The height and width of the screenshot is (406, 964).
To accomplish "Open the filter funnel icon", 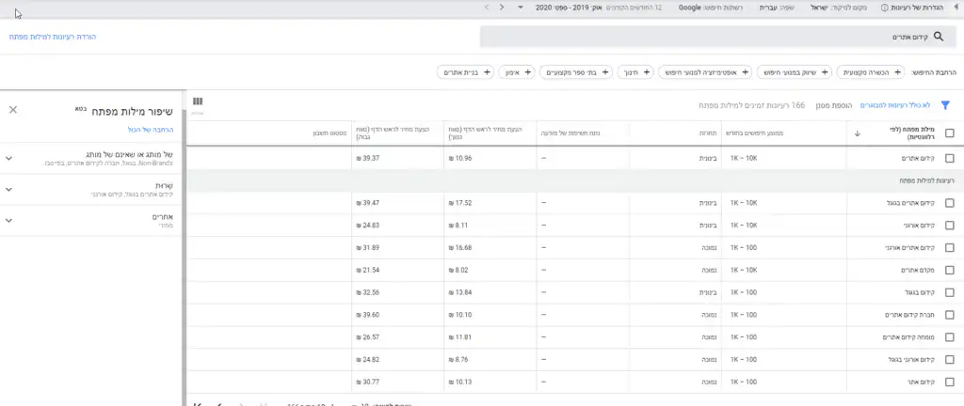I will point(945,105).
